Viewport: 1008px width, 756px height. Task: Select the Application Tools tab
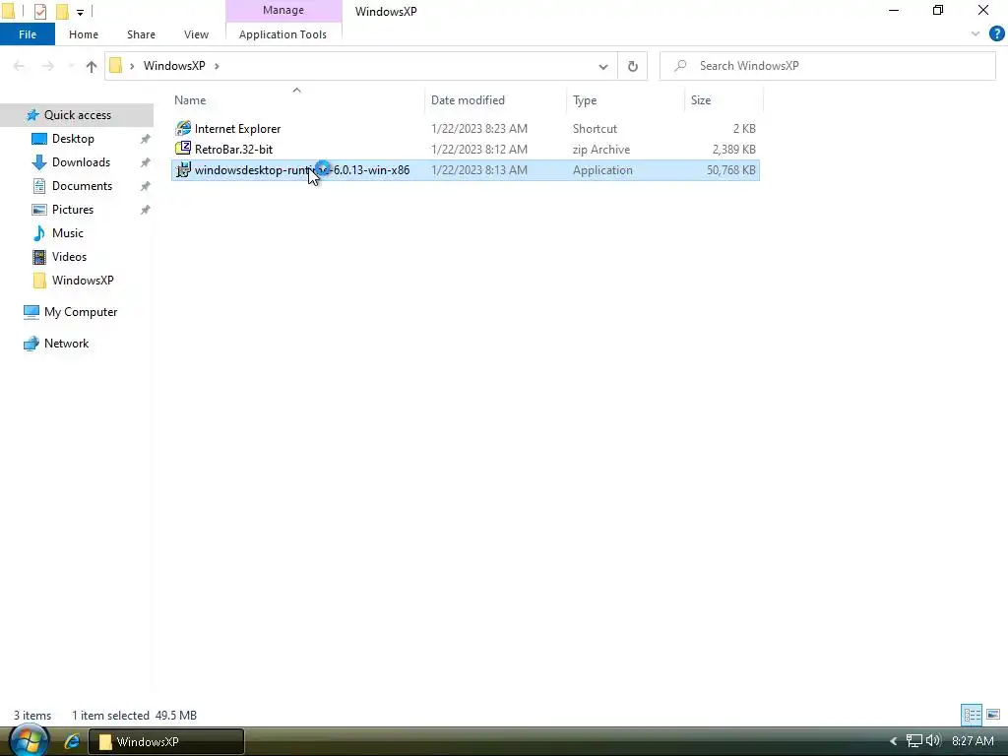pos(283,34)
